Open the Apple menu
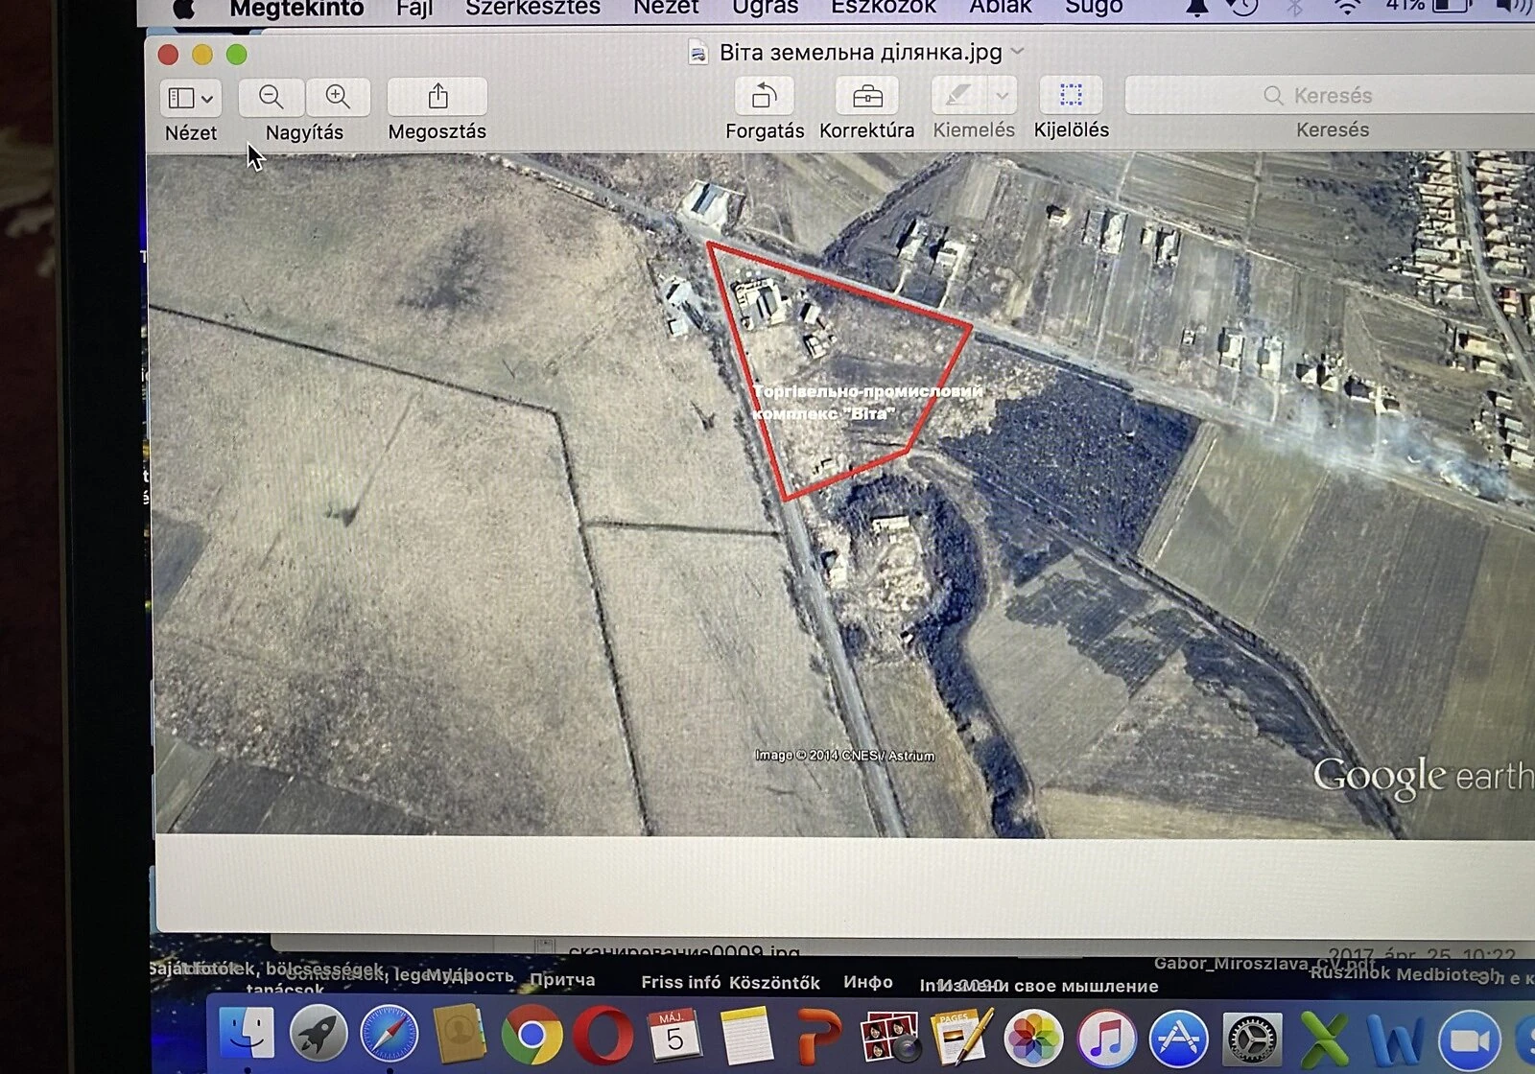Viewport: 1535px width, 1074px height. 184,9
